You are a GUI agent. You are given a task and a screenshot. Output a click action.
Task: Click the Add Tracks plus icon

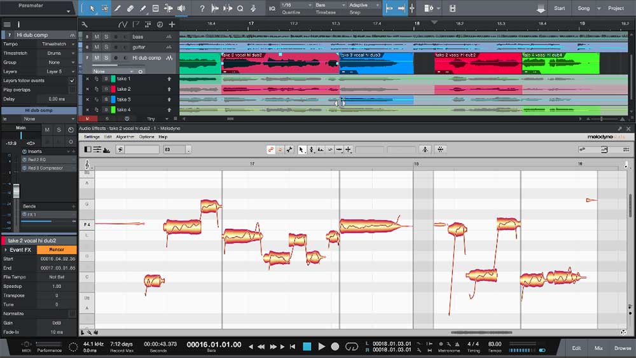(x=172, y=24)
